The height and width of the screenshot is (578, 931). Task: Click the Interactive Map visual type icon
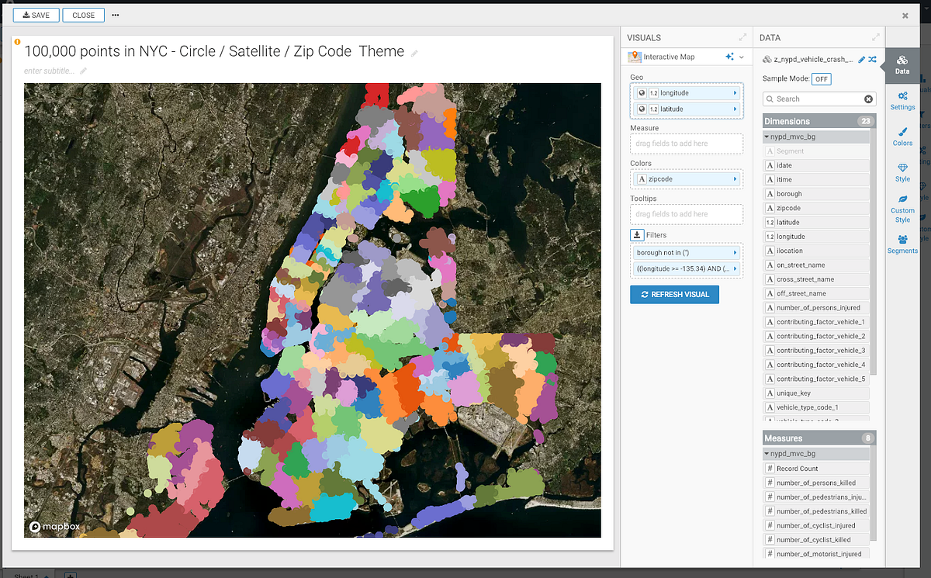(x=635, y=57)
